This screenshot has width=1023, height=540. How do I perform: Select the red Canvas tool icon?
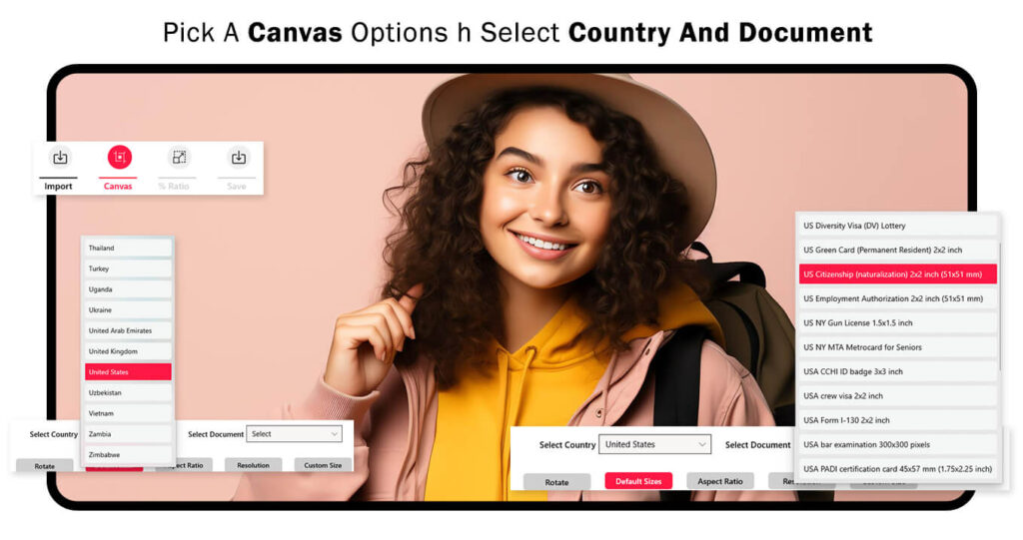point(120,157)
